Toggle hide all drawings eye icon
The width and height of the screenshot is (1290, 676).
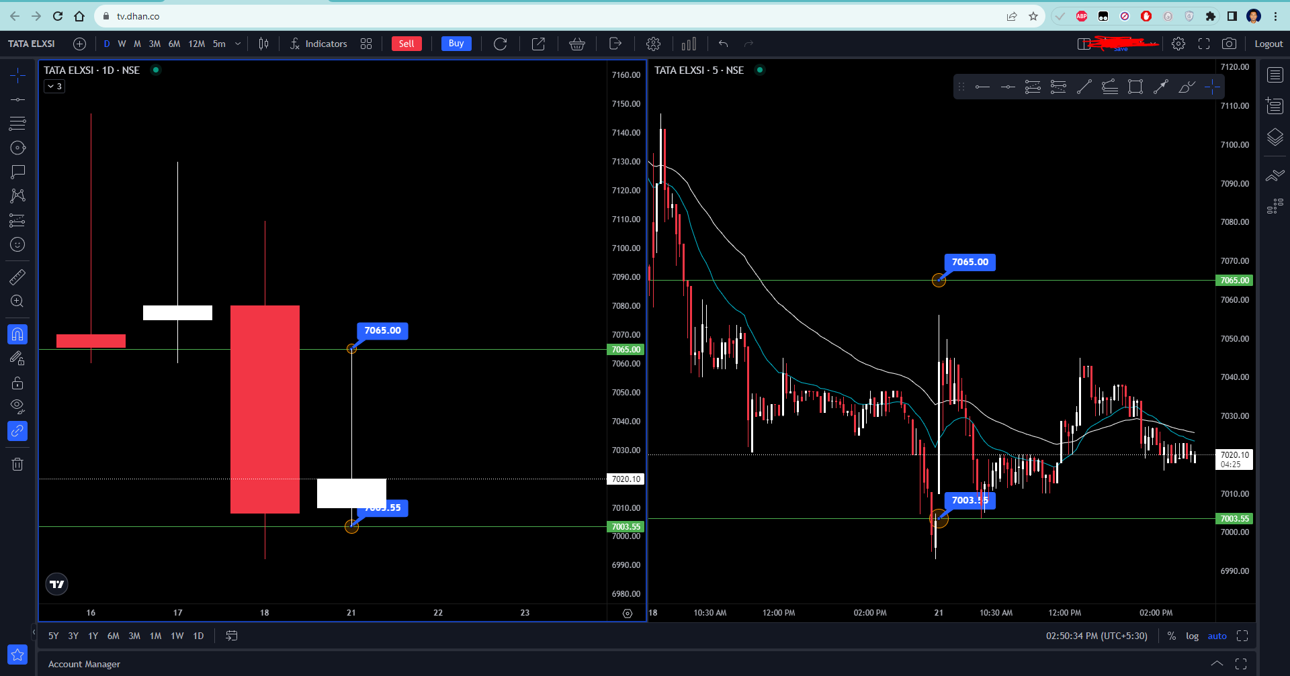click(x=18, y=407)
